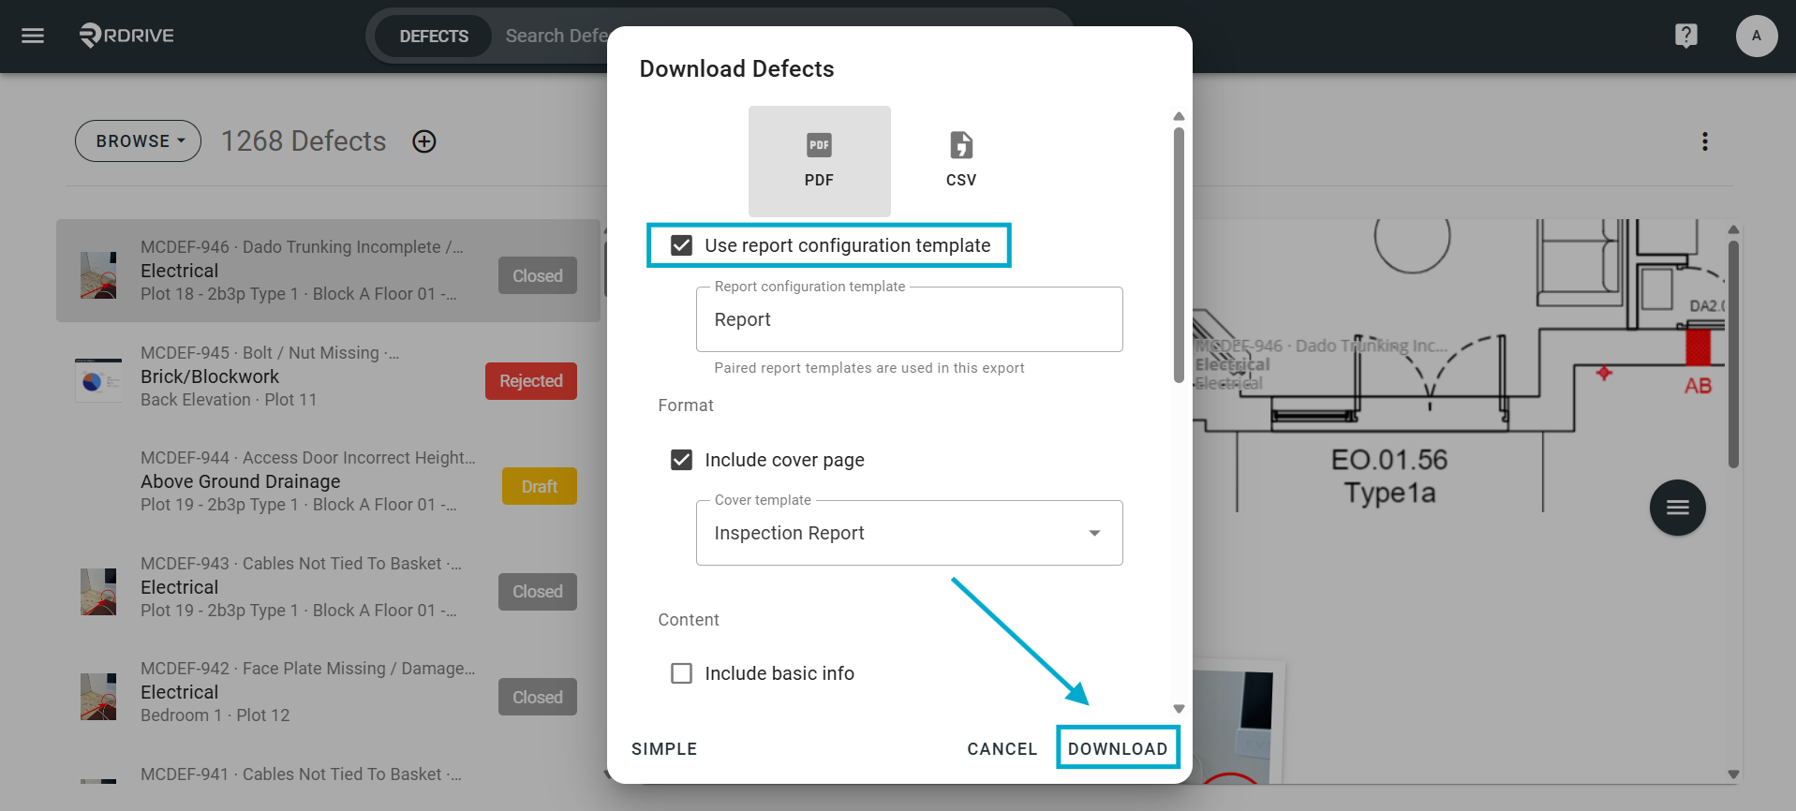This screenshot has width=1796, height=811.
Task: Open MCDEF-943 defect thumbnail
Action: click(98, 592)
